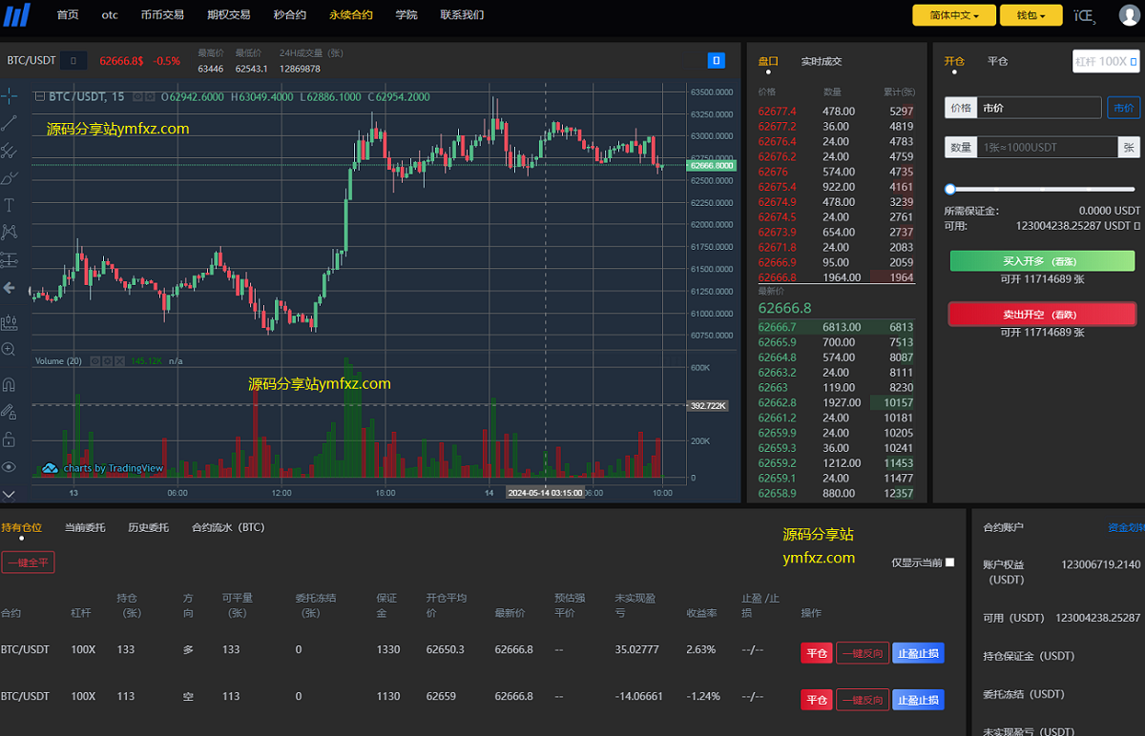
Task: Select the trend line drawing tool
Action: pyautogui.click(x=10, y=123)
